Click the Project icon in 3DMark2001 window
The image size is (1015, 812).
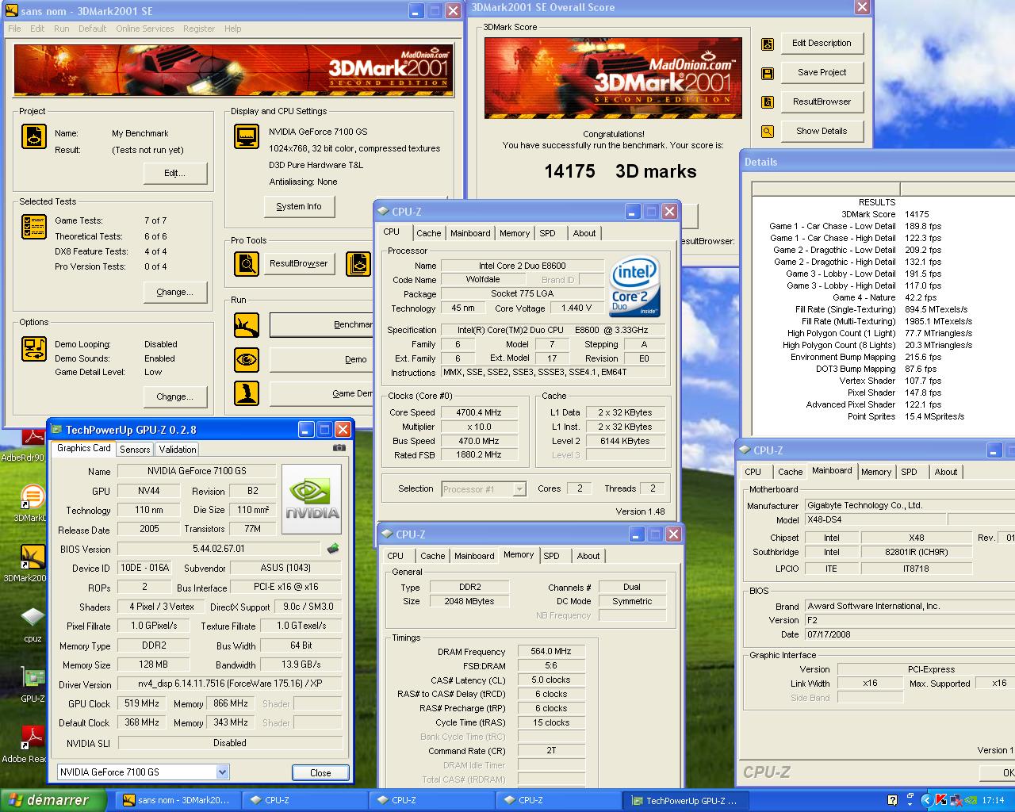(x=34, y=136)
